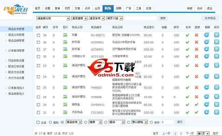Open the 推荐 bulk action dropdown
This screenshot has width=222, height=136.
pos(95,122)
